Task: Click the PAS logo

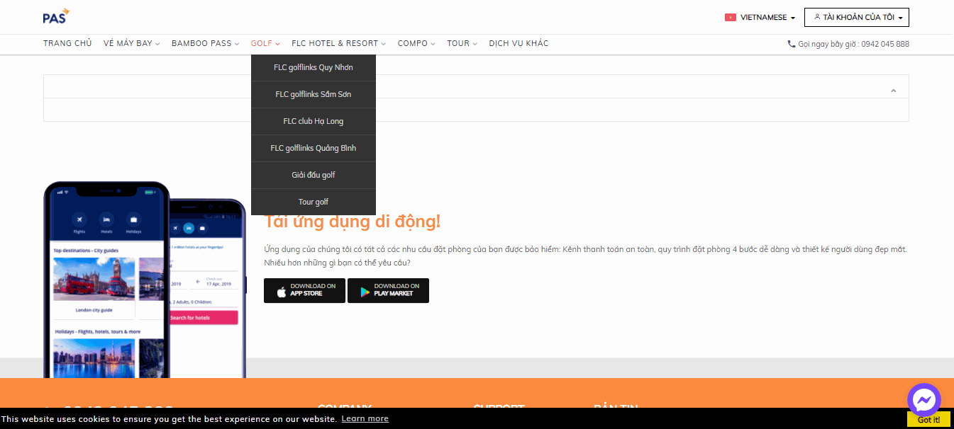Action: [x=56, y=16]
